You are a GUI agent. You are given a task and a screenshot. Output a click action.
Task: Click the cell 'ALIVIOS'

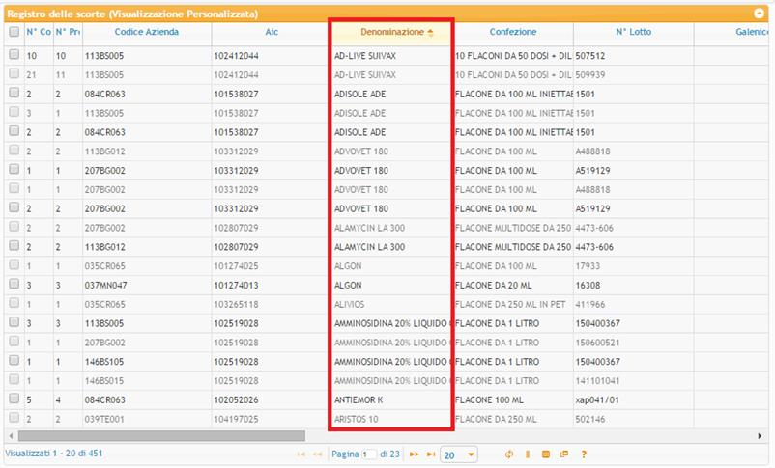[349, 305]
